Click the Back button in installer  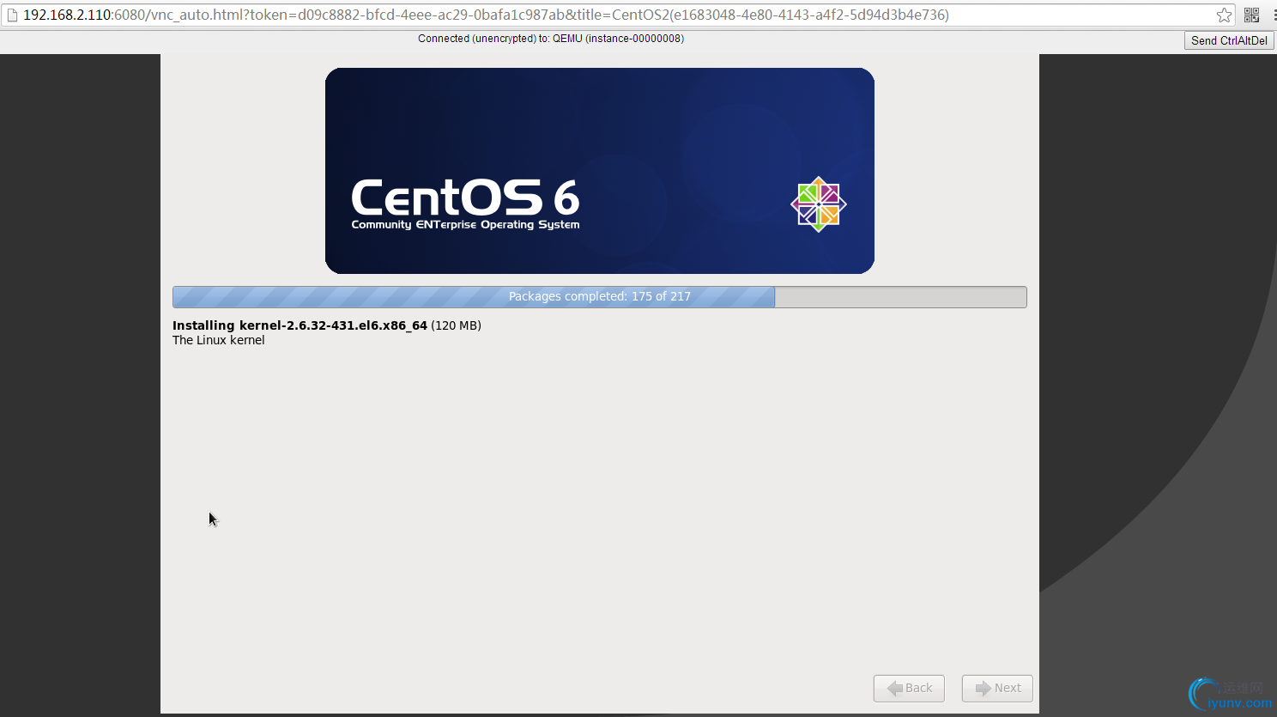click(909, 688)
